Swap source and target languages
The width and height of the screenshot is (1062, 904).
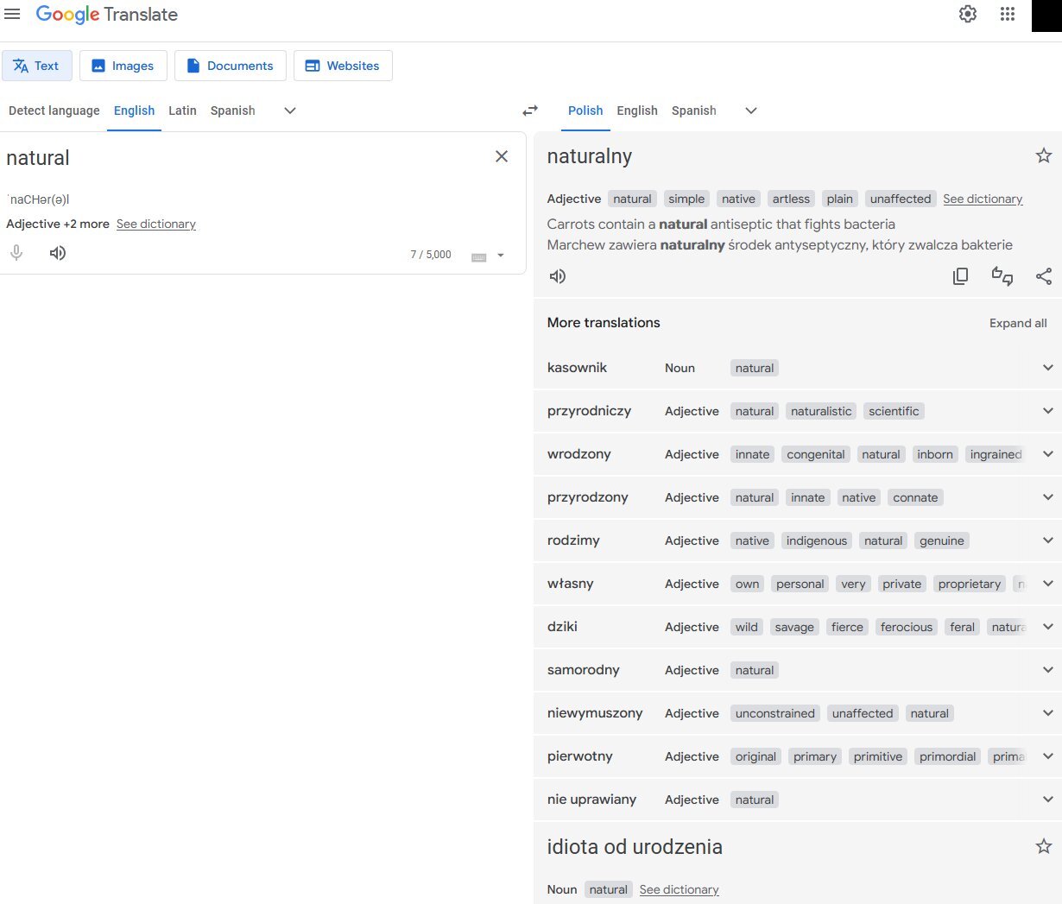tap(530, 111)
